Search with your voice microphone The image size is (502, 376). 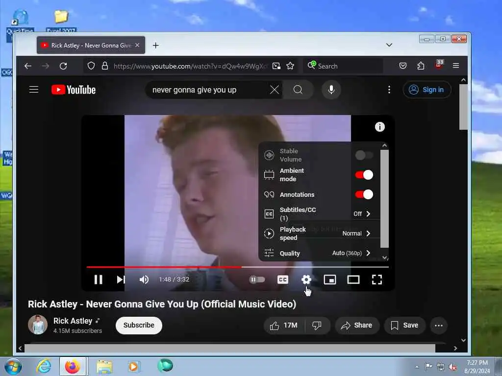coord(331,90)
